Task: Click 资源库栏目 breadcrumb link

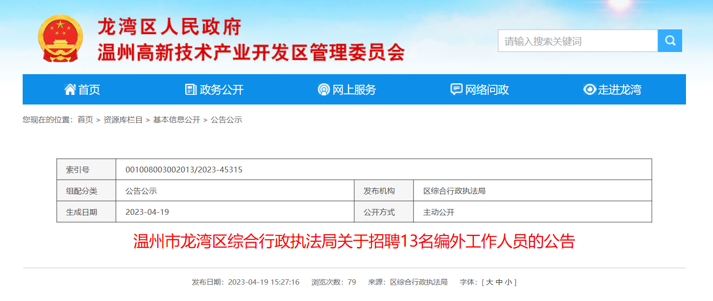Action: point(123,120)
